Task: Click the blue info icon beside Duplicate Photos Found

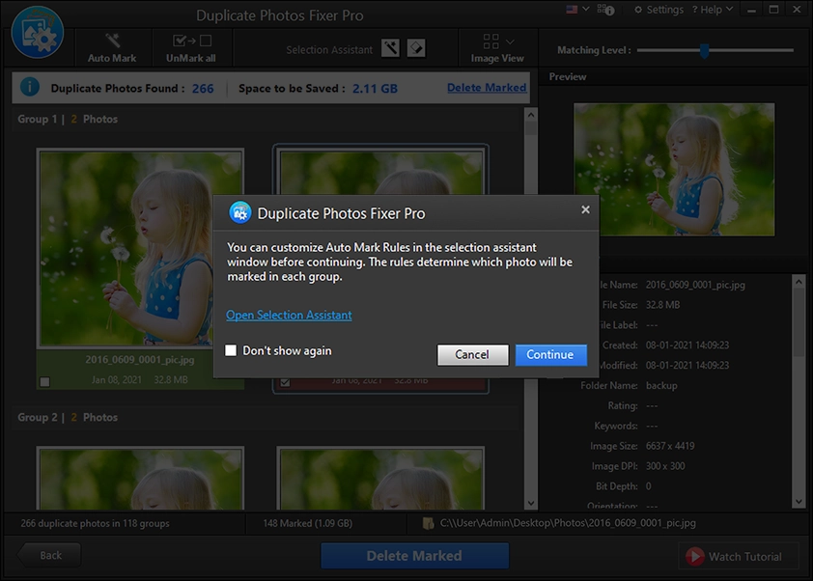Action: pyautogui.click(x=30, y=87)
